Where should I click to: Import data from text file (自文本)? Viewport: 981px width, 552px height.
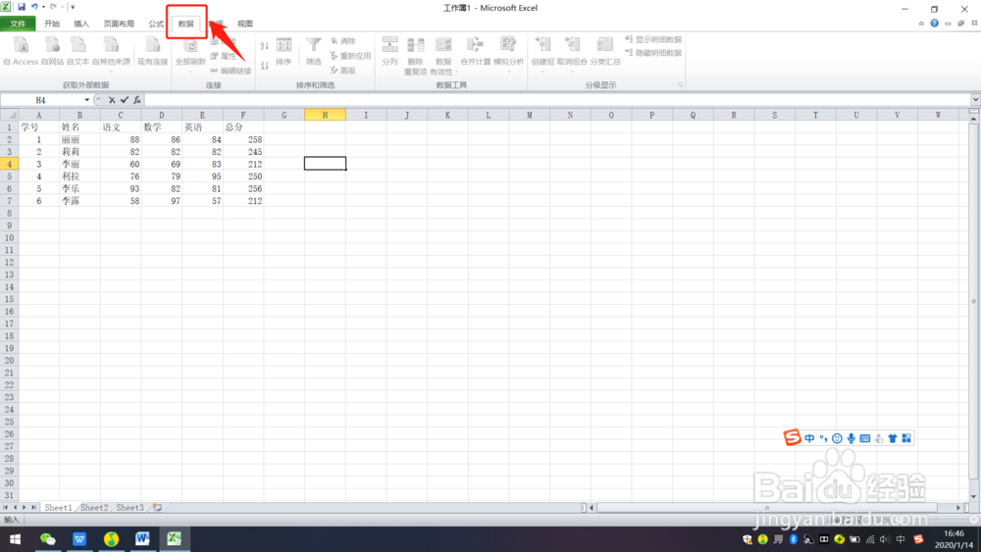click(78, 51)
